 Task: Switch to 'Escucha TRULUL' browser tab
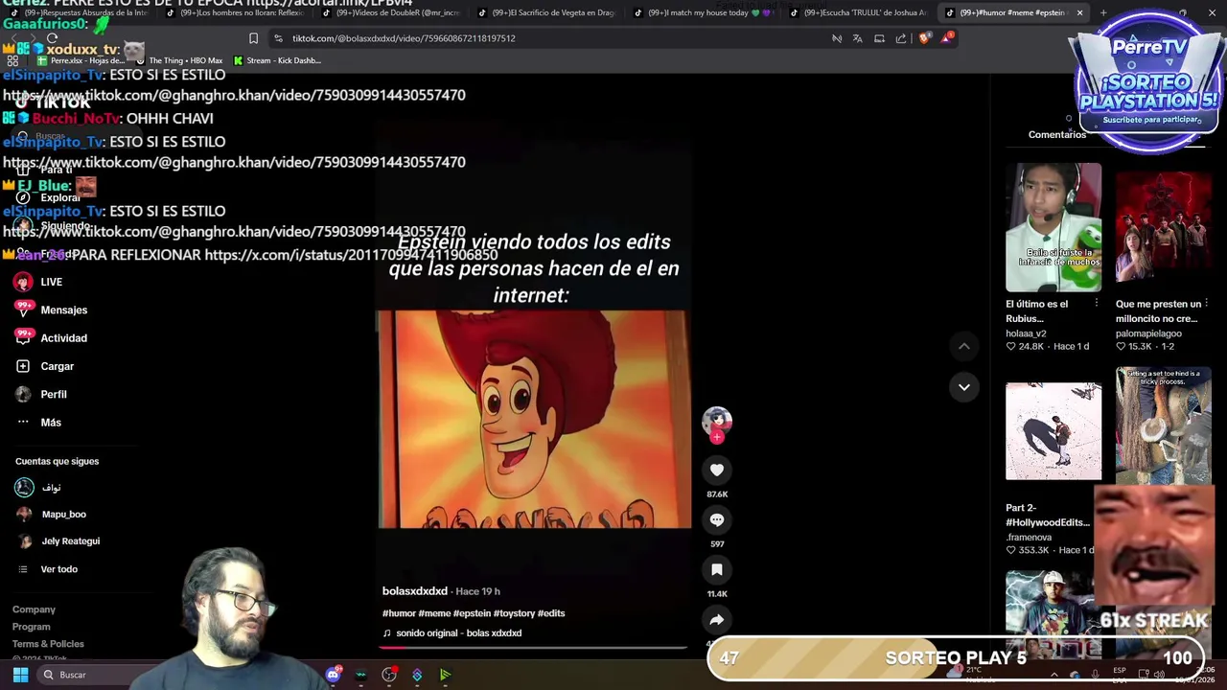tap(858, 12)
